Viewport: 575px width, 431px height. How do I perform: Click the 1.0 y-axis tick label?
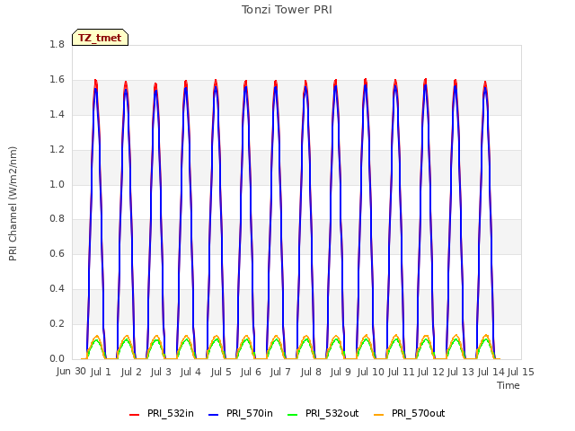click(x=57, y=184)
